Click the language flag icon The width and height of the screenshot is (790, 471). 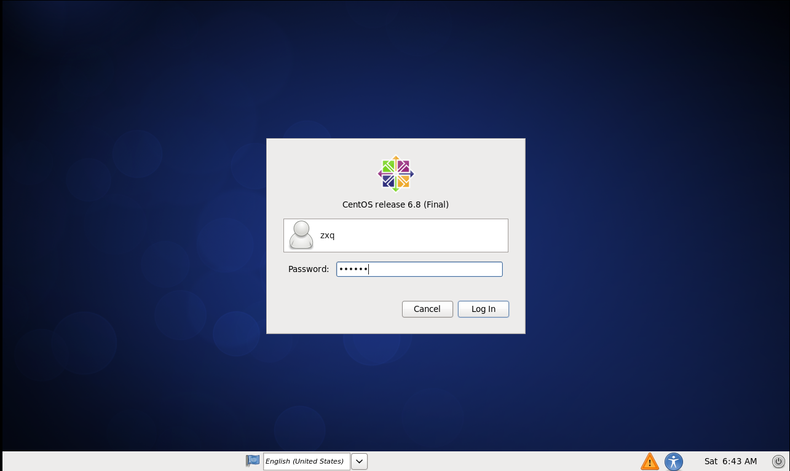click(253, 461)
